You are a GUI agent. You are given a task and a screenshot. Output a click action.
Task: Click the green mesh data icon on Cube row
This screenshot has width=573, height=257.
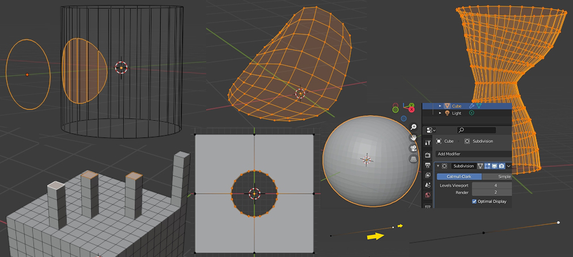[479, 106]
